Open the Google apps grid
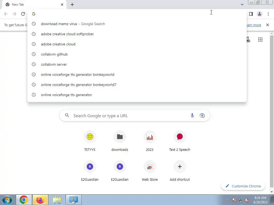The width and height of the screenshot is (274, 205). pos(260,40)
